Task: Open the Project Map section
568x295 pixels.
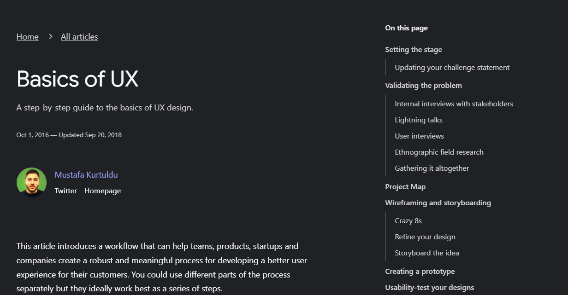Action: point(405,186)
